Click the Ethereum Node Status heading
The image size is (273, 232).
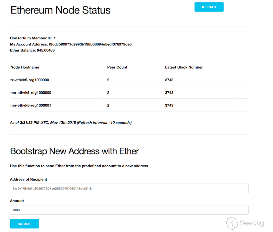60,10
